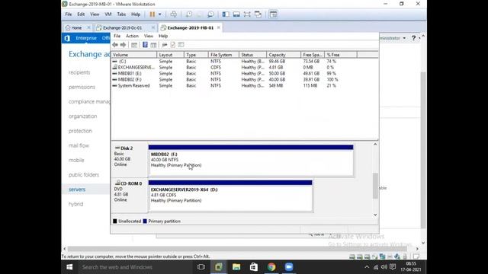
Task: Show or hide console tree icon
Action: (134, 45)
